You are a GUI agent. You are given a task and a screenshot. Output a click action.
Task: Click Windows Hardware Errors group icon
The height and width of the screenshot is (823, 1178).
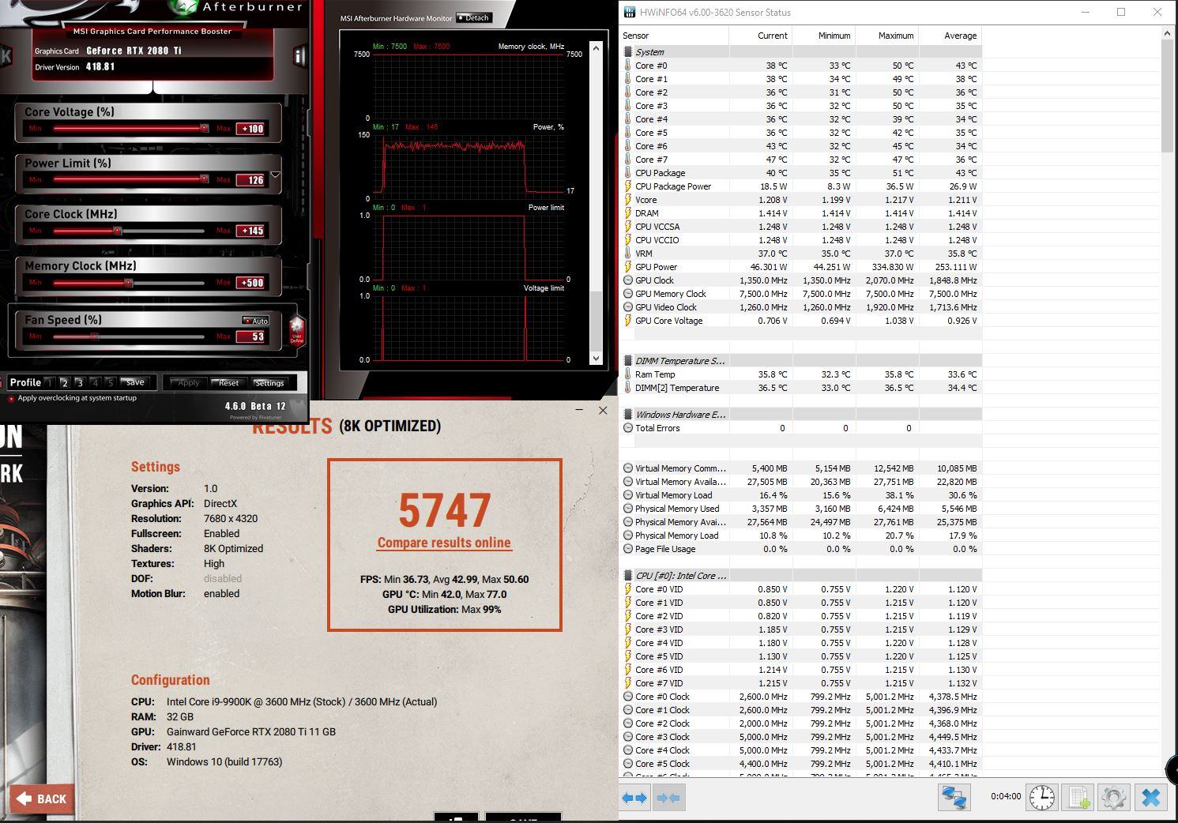tap(628, 415)
